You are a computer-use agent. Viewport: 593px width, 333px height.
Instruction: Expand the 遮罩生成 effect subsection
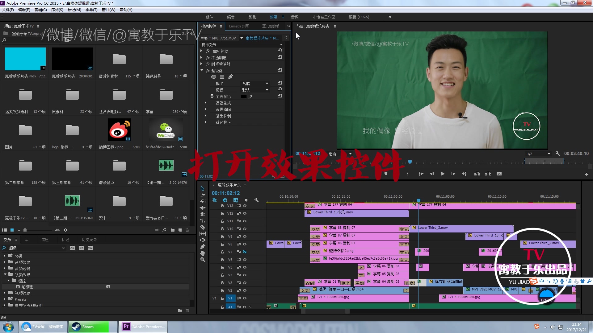click(x=206, y=103)
